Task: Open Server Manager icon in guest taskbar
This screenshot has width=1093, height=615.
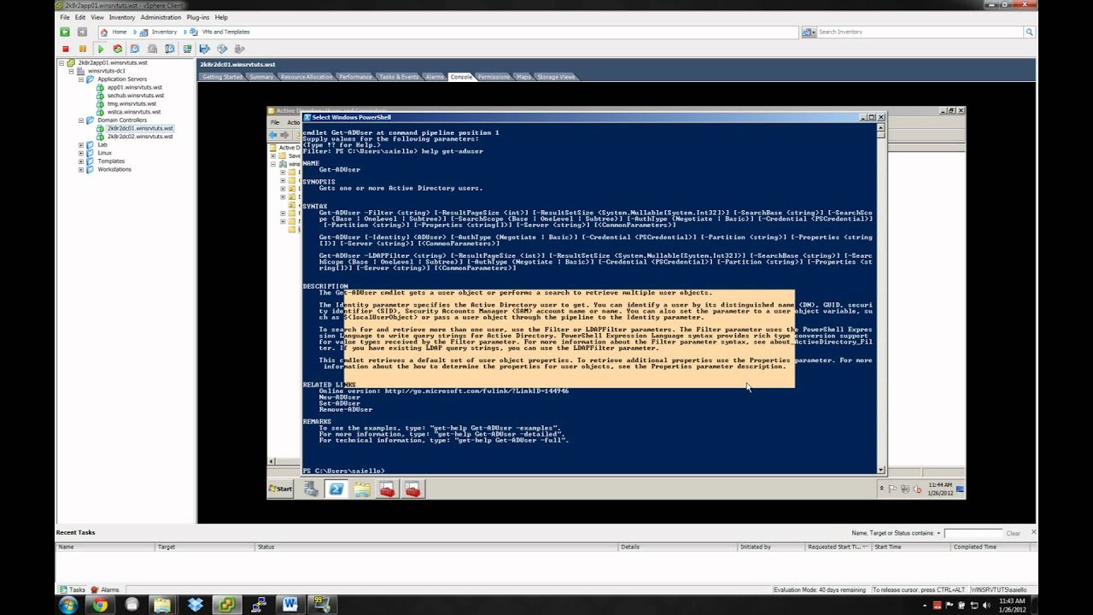Action: 312,489
